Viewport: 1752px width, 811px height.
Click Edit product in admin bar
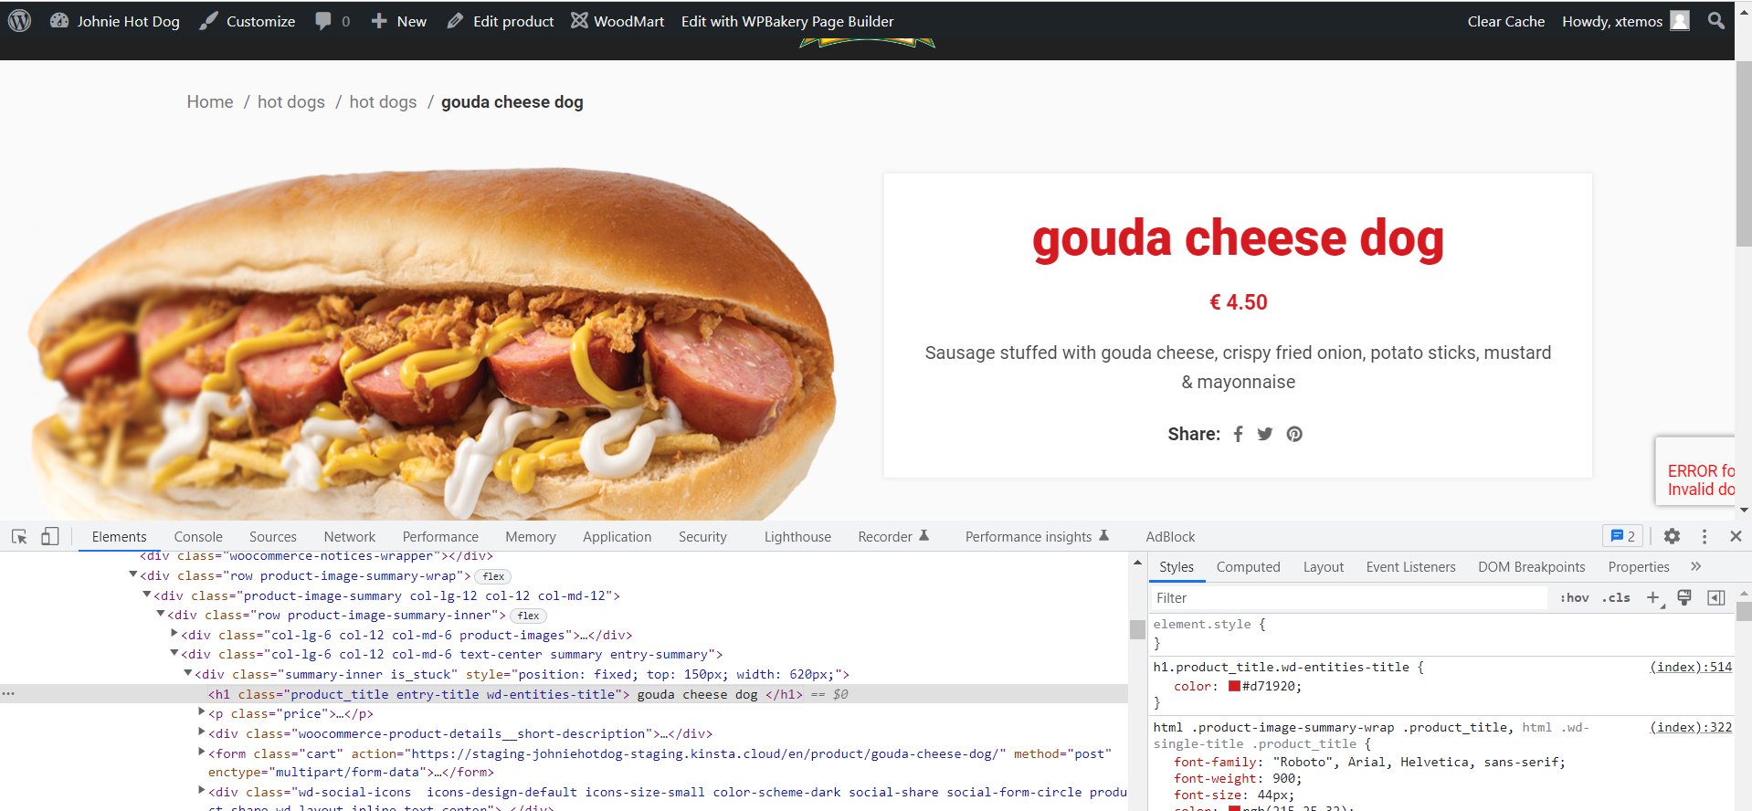(501, 21)
